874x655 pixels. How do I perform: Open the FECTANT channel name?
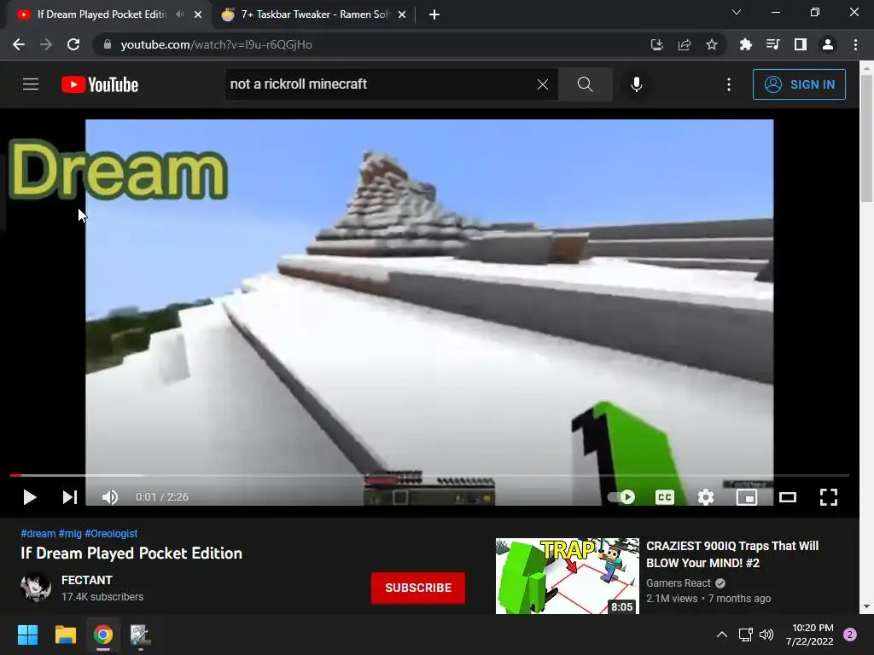point(87,580)
